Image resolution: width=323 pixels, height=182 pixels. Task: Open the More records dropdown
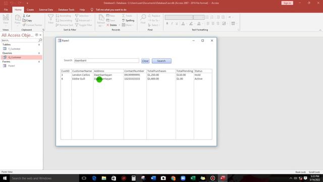(128, 25)
